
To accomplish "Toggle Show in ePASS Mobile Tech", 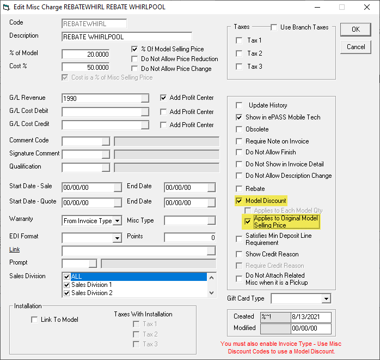I will pyautogui.click(x=239, y=117).
